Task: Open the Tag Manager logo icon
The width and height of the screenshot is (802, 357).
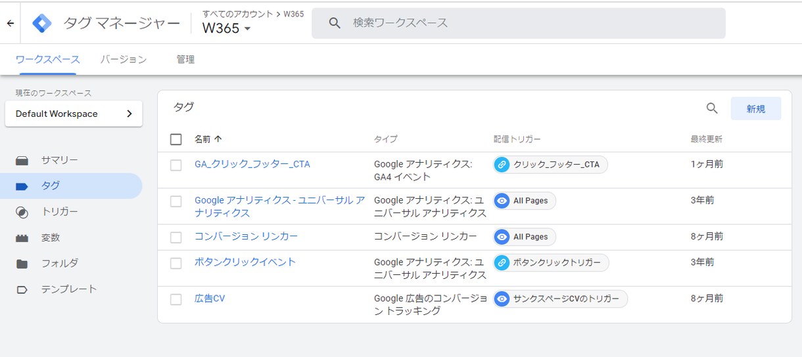Action: [x=42, y=23]
